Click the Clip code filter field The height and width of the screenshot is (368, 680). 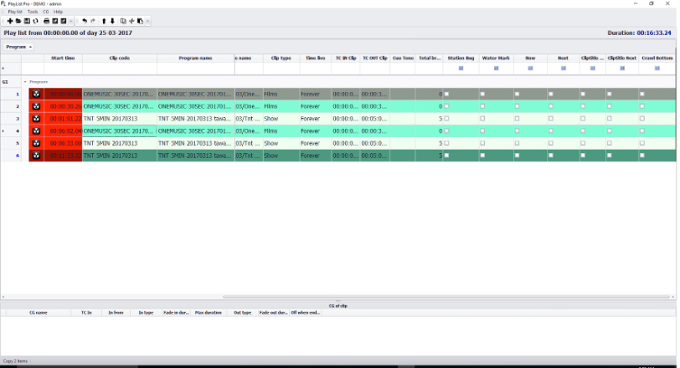[119, 69]
